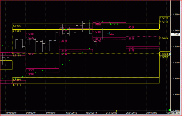Click the green square status indicator
This screenshot has width=182, height=116.
coord(169,110)
